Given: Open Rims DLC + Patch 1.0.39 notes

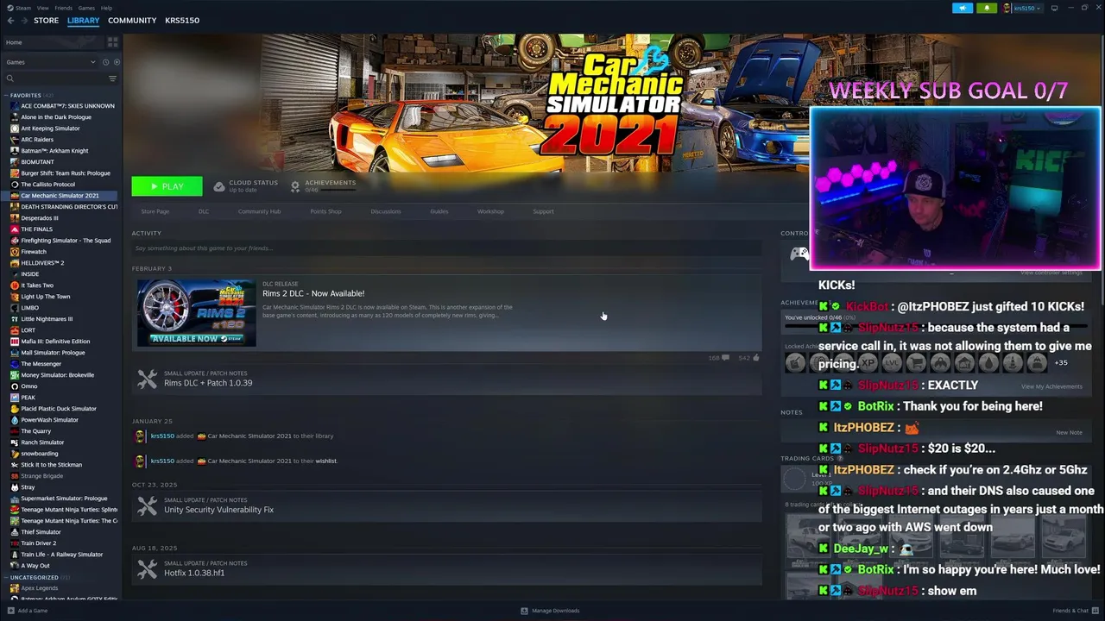Looking at the screenshot, I should [208, 383].
